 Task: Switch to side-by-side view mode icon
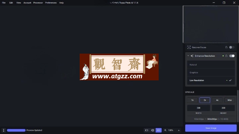pos(159,130)
